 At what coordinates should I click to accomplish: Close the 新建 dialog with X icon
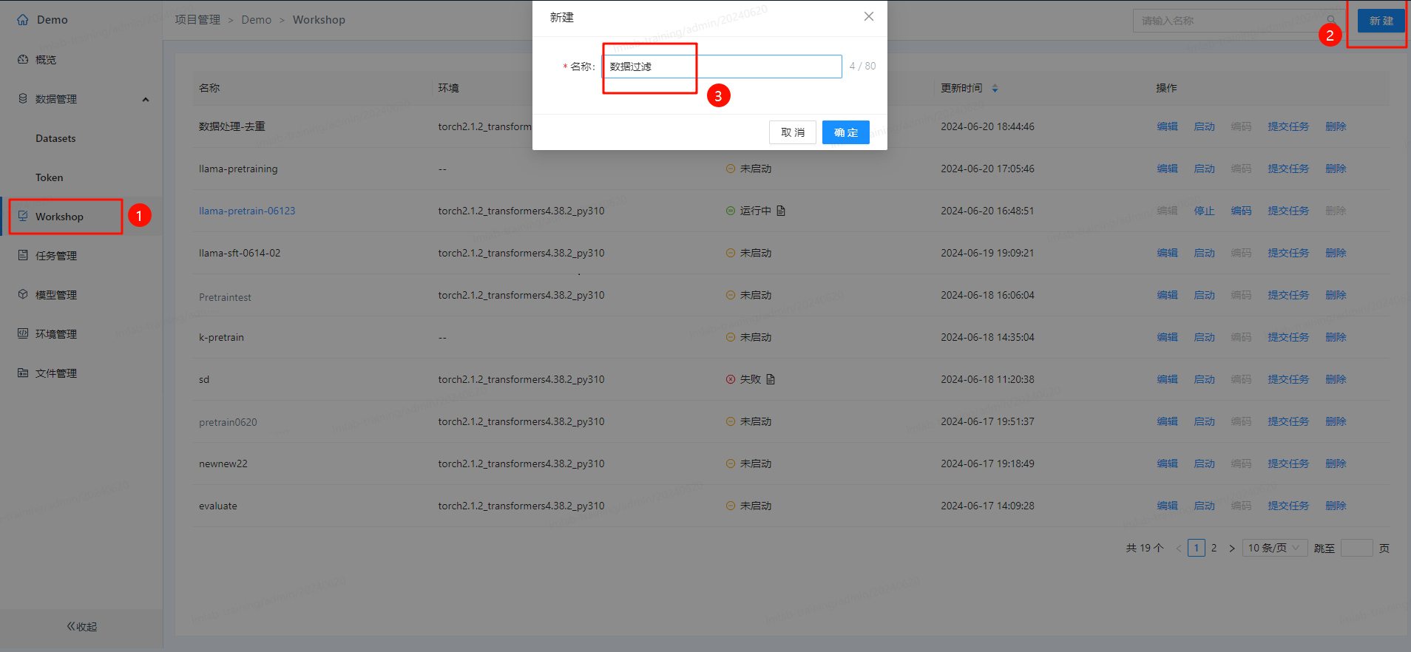click(869, 17)
